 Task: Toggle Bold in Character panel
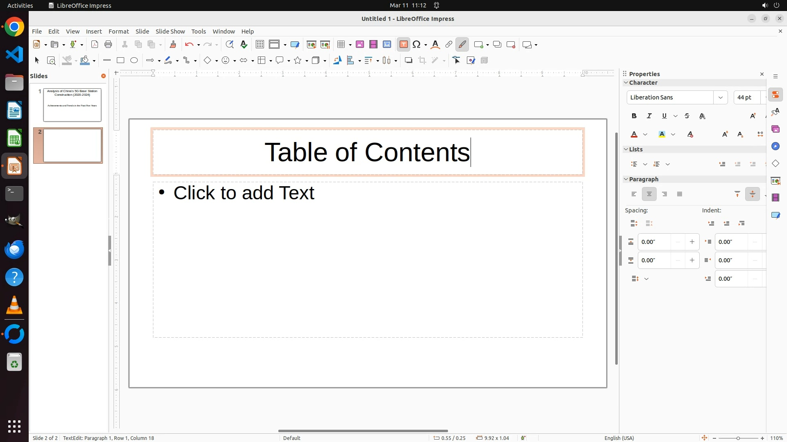(x=634, y=116)
